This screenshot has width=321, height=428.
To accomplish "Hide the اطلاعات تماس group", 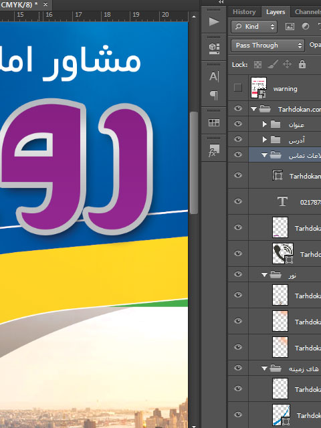I will pos(238,154).
